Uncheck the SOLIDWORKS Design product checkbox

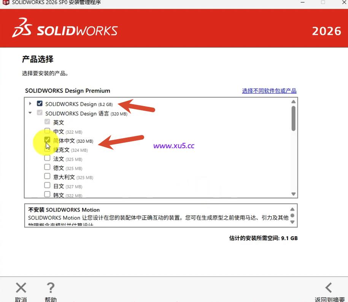click(x=39, y=103)
